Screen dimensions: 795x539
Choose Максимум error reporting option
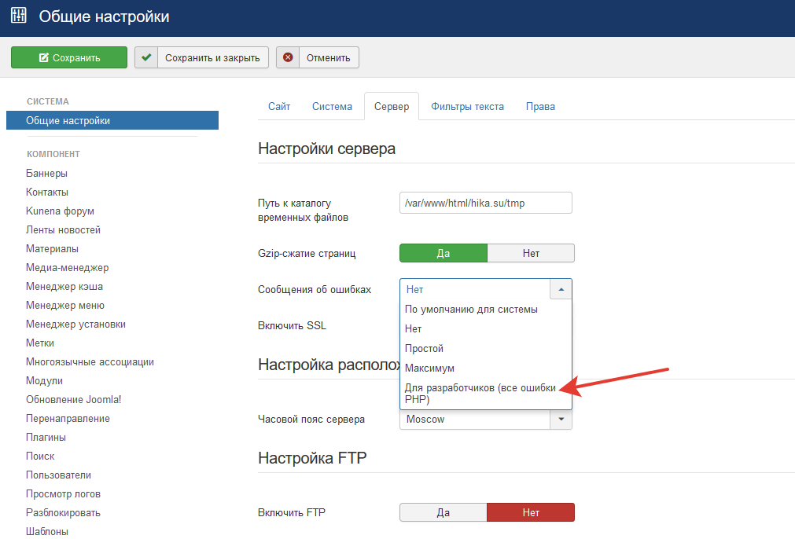pos(486,368)
